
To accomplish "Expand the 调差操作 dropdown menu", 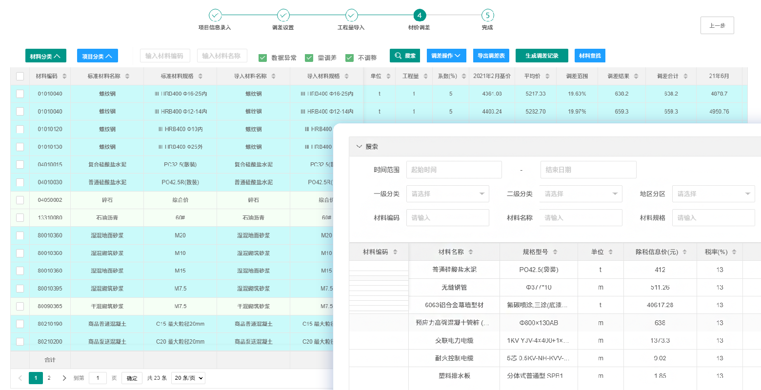I will click(x=446, y=56).
